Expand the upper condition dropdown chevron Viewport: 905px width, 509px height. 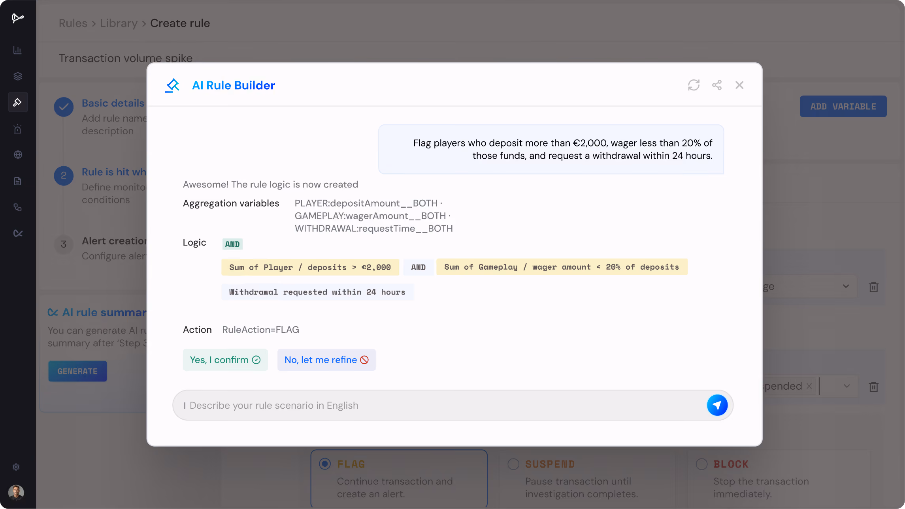tap(846, 286)
